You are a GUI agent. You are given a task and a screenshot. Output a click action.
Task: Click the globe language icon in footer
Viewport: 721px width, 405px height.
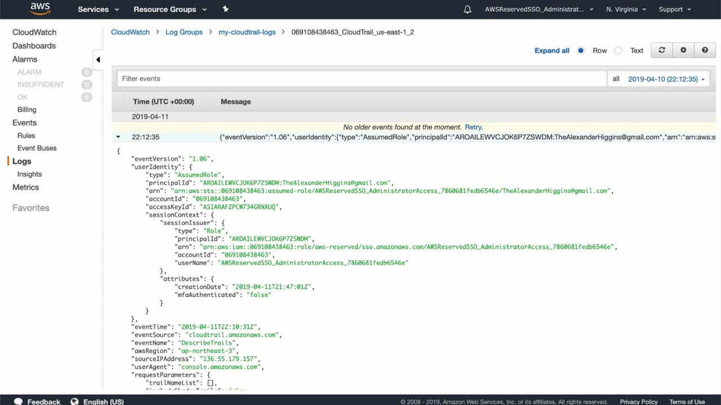coord(74,402)
